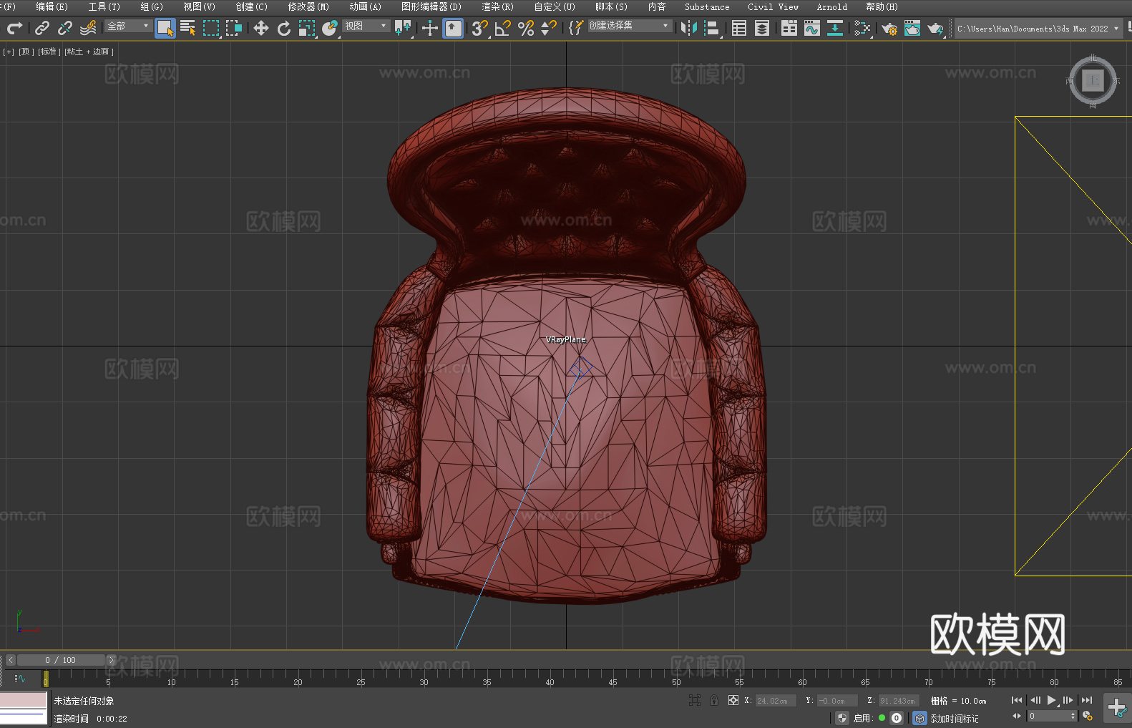Toggle Keyboard Shortcut Override icon
The width and height of the screenshot is (1132, 728).
453,28
